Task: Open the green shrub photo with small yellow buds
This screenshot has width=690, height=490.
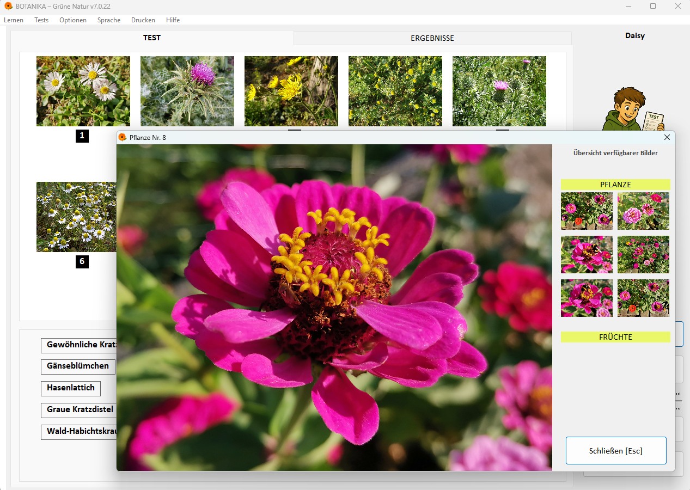Action: [x=395, y=91]
